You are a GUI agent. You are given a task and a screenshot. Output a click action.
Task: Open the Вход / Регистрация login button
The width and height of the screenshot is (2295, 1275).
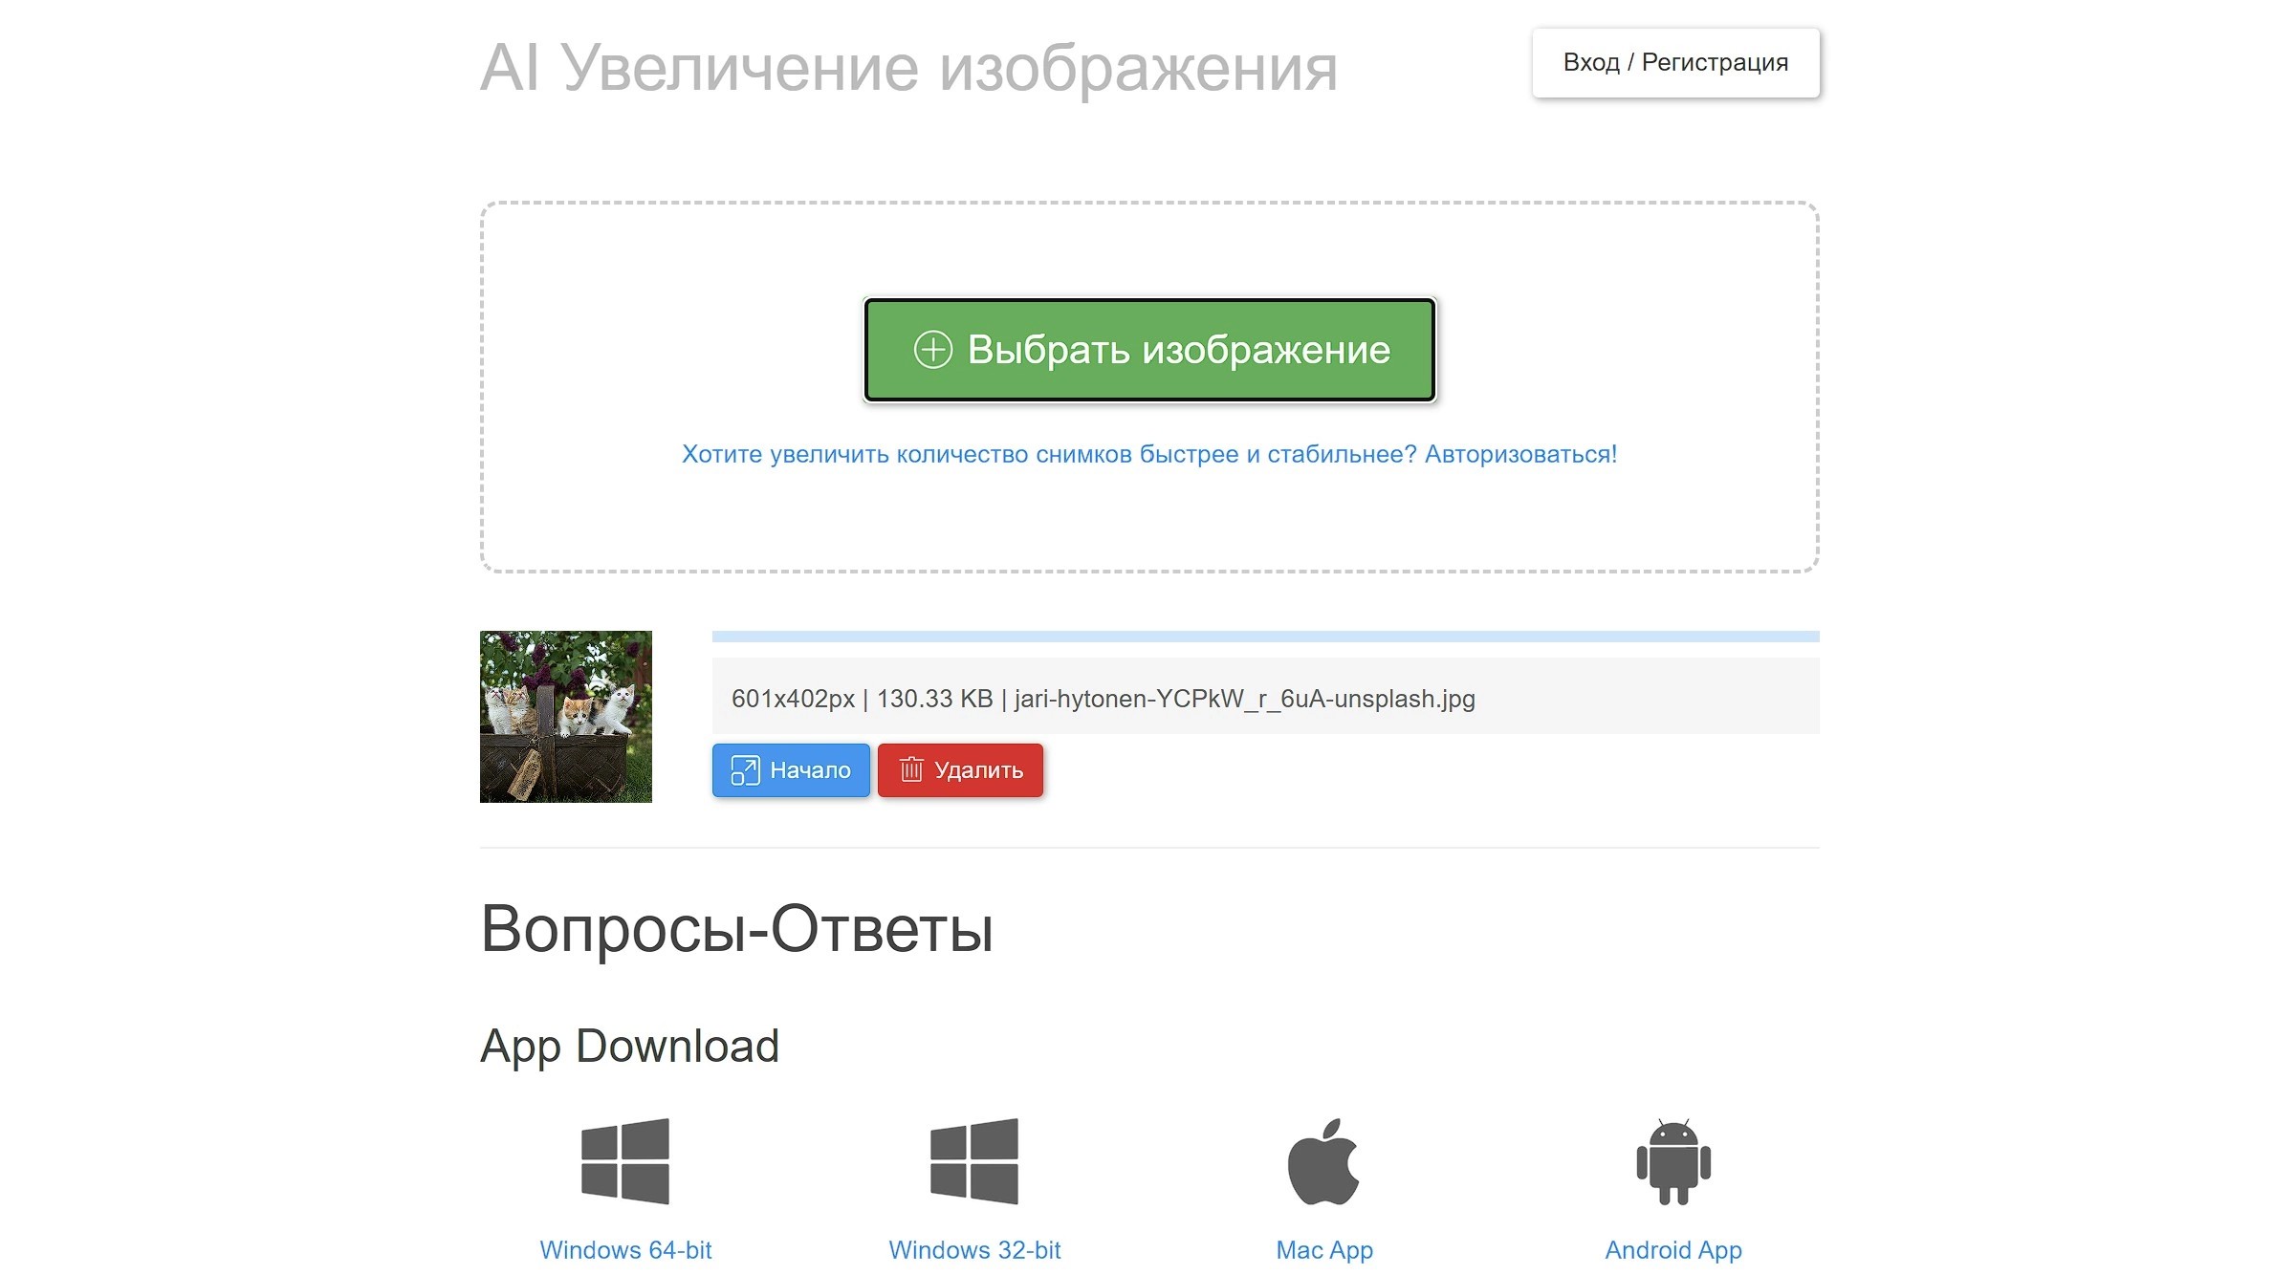tap(1675, 63)
